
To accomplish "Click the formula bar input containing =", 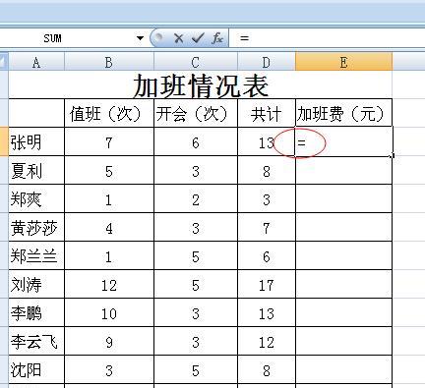I will point(327,38).
